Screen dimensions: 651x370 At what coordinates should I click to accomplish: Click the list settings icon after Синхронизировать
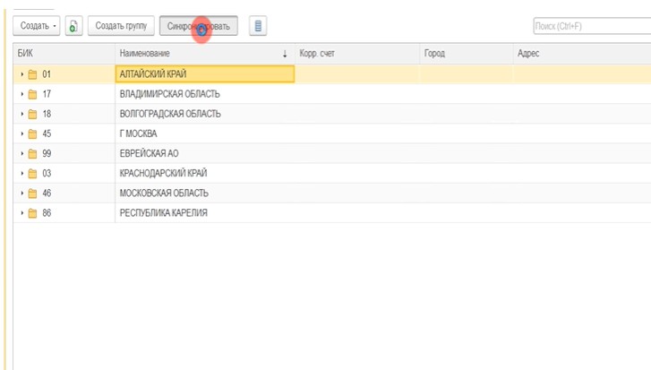pyautogui.click(x=258, y=27)
